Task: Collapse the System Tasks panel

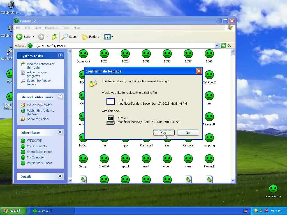Action: pyautogui.click(x=61, y=55)
